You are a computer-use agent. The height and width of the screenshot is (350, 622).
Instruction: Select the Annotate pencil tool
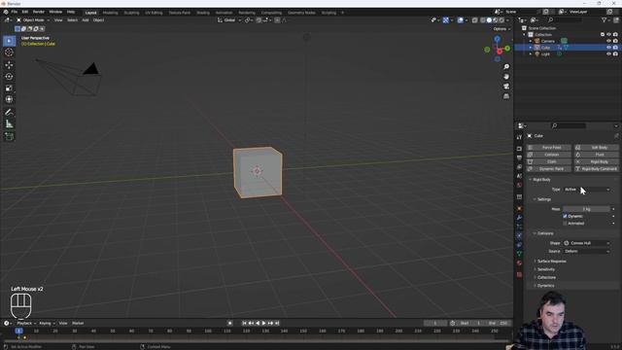point(9,113)
